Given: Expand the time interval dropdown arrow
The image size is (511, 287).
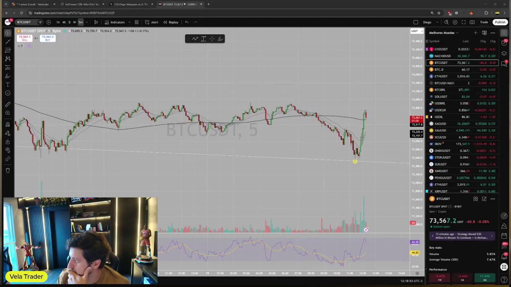Looking at the screenshot, I should pos(87,22).
